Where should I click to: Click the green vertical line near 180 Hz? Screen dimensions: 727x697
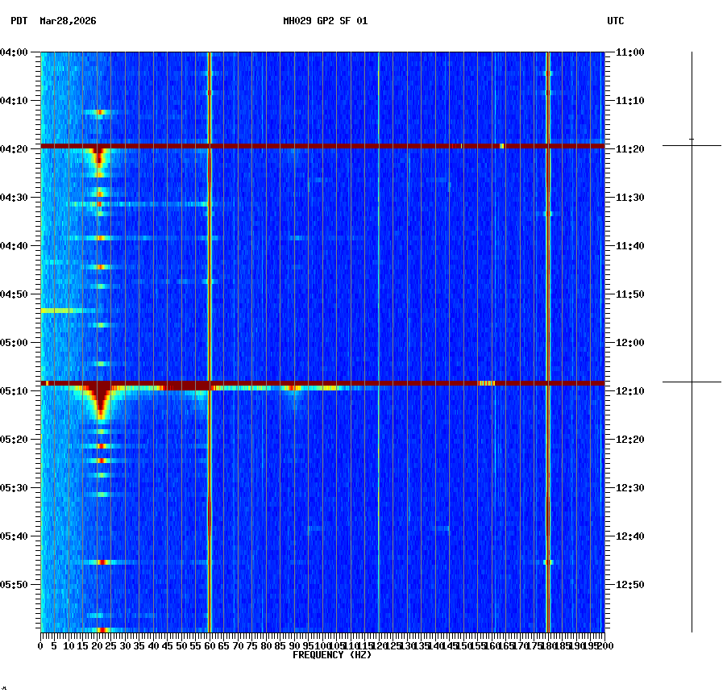tap(547, 323)
